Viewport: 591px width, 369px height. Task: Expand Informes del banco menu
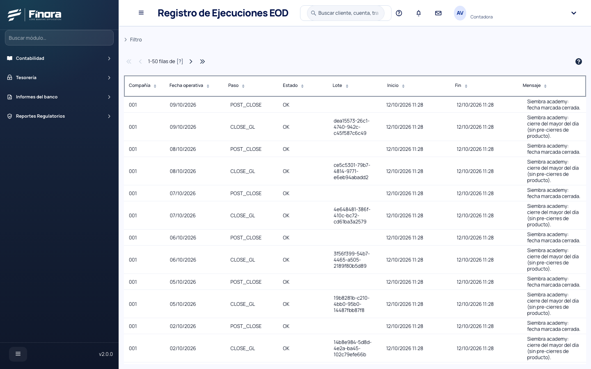(x=59, y=97)
